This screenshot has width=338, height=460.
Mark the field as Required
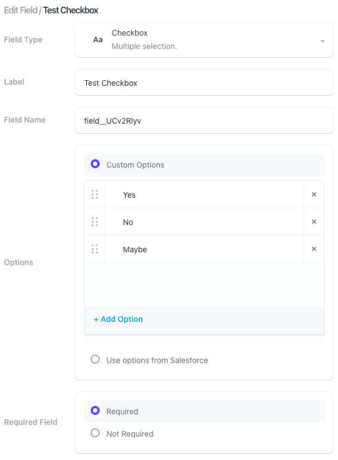pyautogui.click(x=95, y=411)
